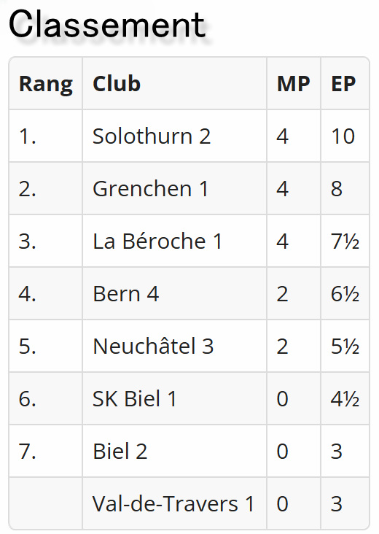Select the Grenchen 1 club cell
Screen dimensions: 379x534
click(174, 189)
